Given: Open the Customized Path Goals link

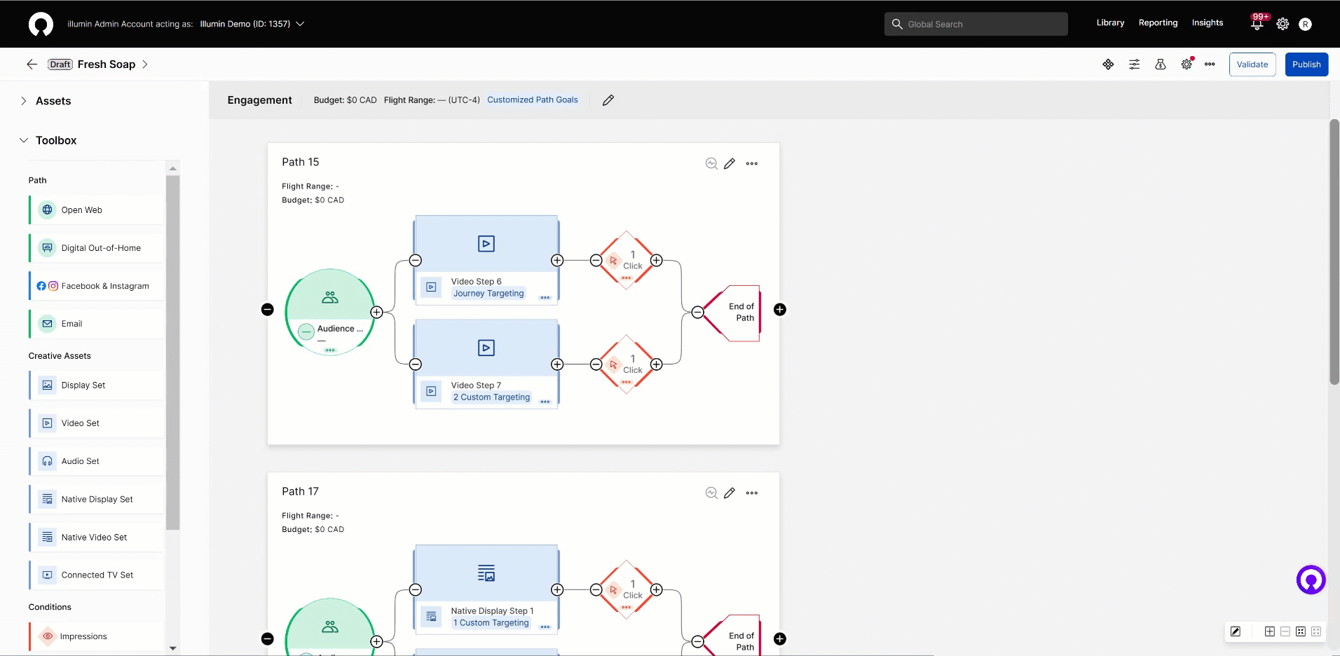Looking at the screenshot, I should [x=532, y=100].
